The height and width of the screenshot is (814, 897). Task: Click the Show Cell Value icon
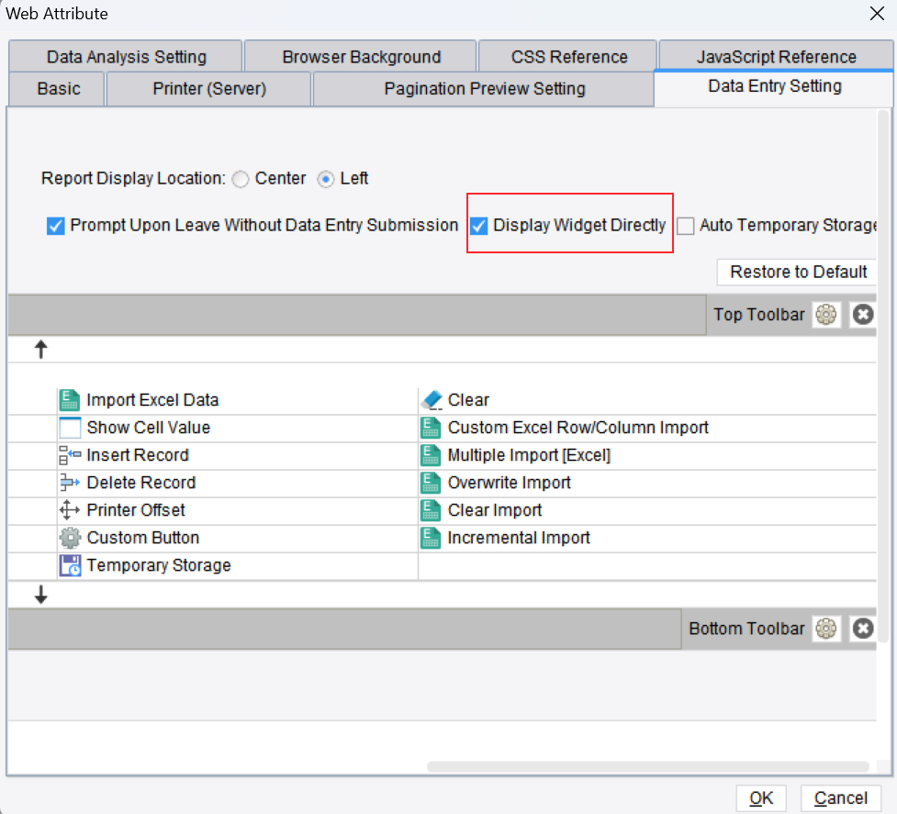pos(70,428)
